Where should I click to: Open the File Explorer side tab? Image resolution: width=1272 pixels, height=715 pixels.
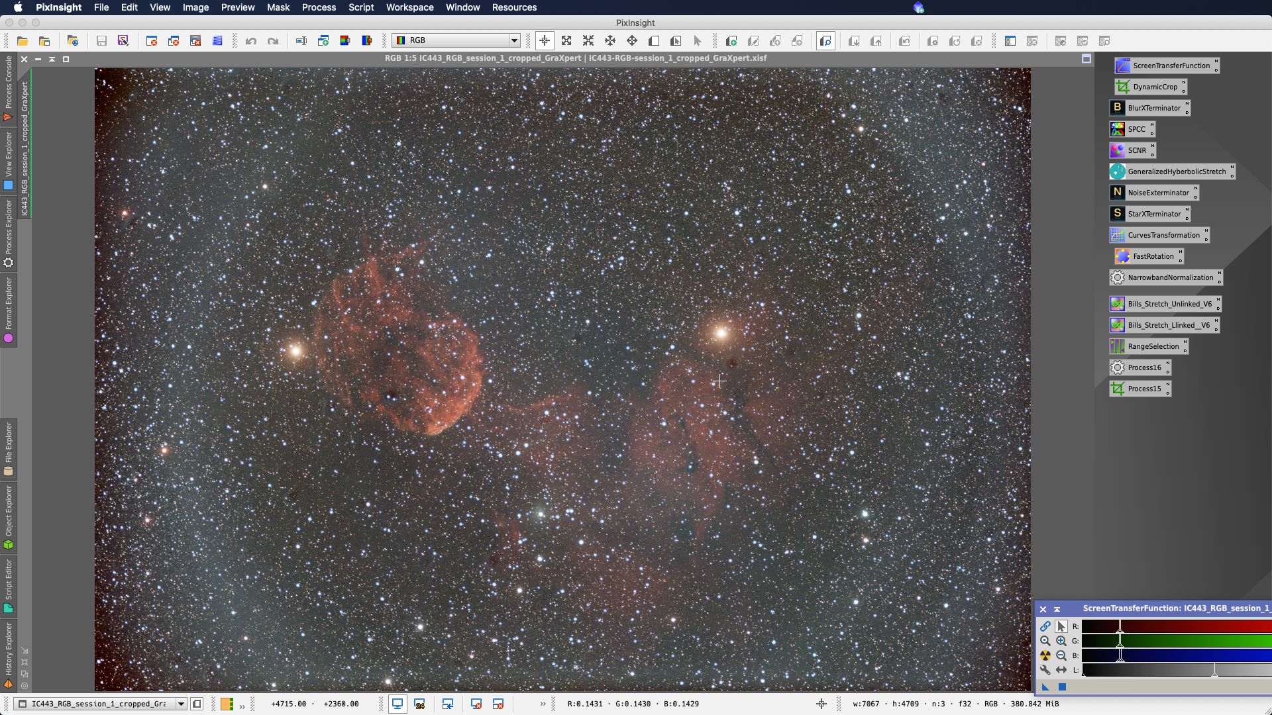8,449
